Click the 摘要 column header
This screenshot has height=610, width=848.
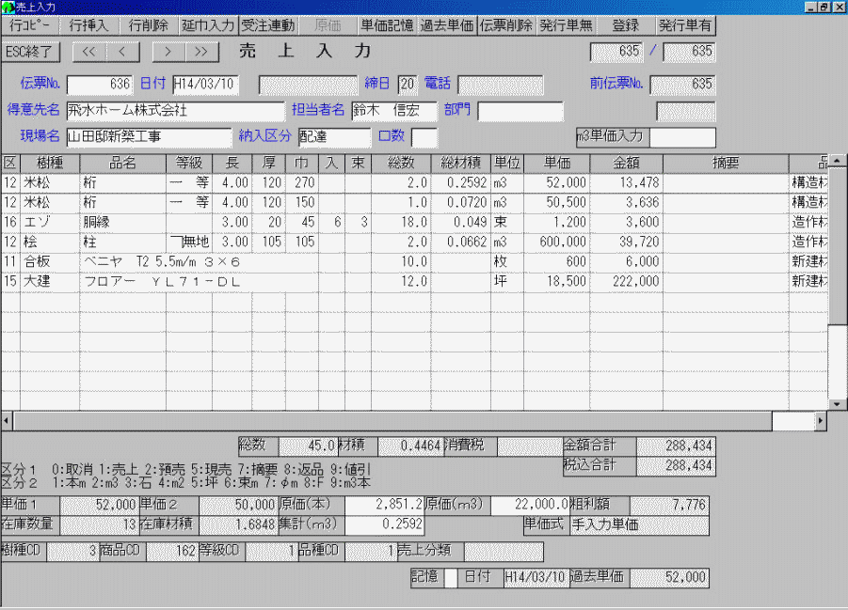point(726,164)
